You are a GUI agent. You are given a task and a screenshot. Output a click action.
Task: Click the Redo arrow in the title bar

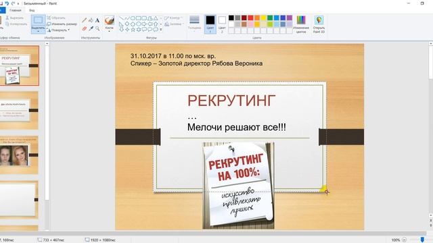point(13,3)
